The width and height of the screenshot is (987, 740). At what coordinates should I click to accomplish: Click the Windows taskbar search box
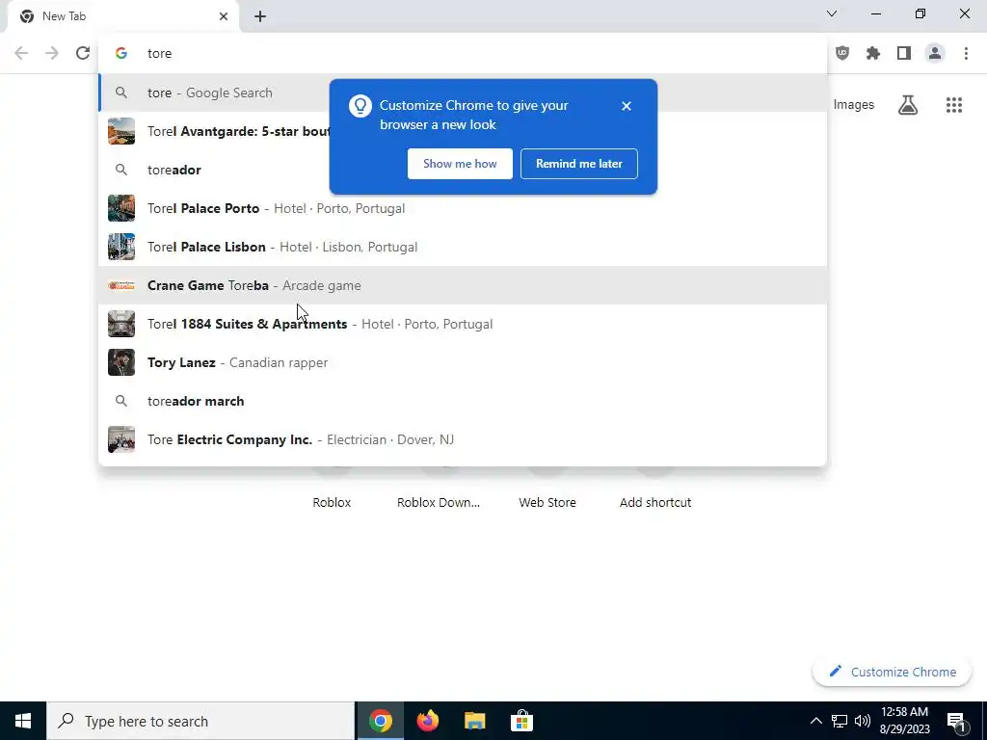pyautogui.click(x=200, y=721)
